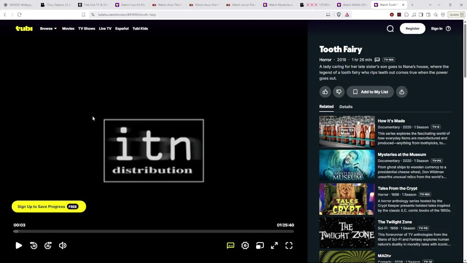Open a new browser tab
Image resolution: width=467 pixels, height=263 pixels.
(x=412, y=5)
